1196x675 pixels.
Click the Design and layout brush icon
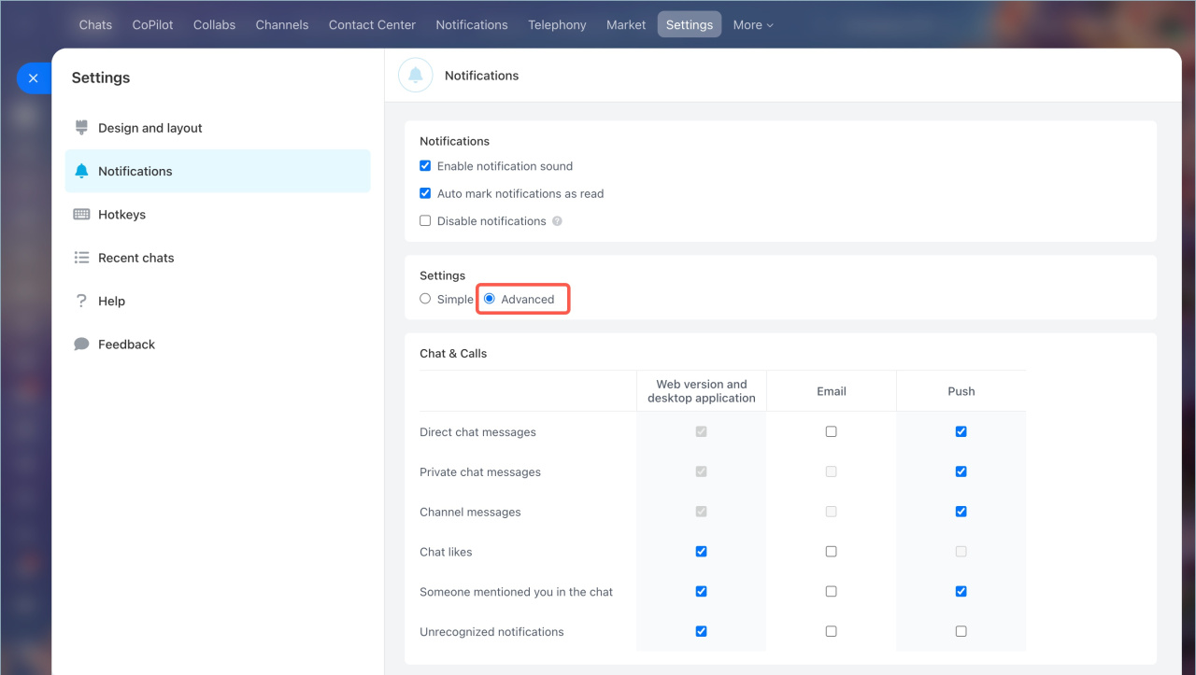coord(81,128)
